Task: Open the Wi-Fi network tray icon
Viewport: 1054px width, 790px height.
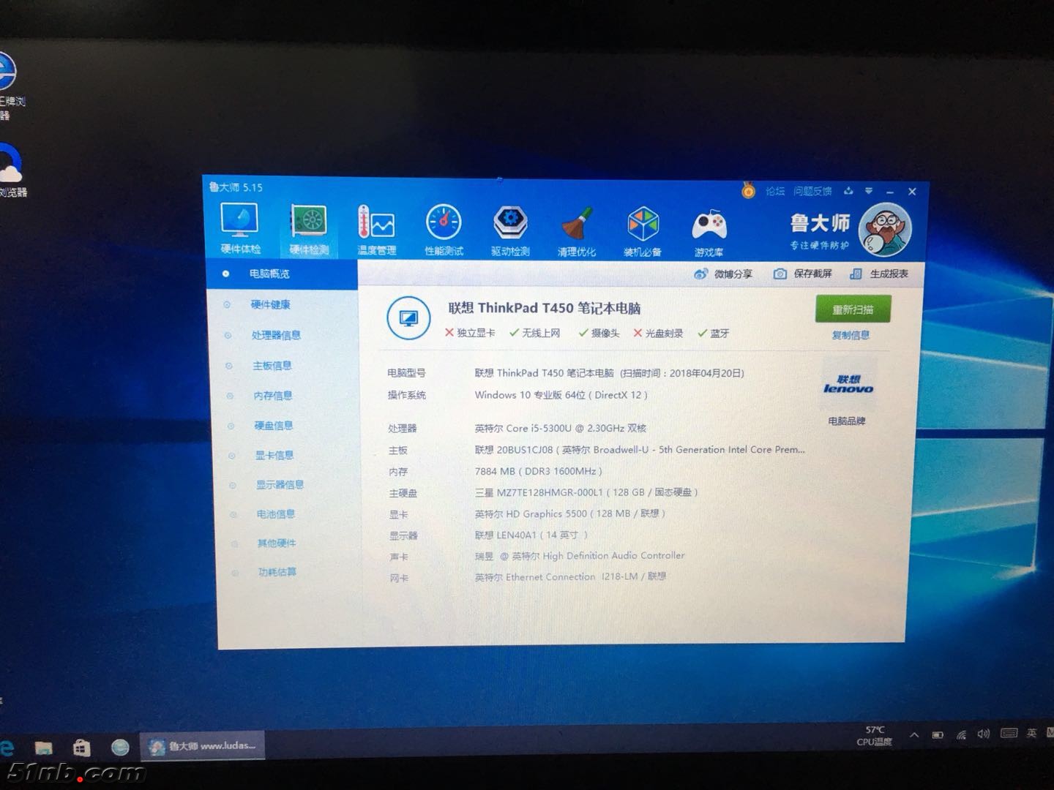Action: (x=961, y=735)
